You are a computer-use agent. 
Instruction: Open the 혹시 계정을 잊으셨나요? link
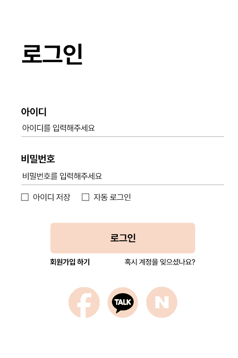pyautogui.click(x=160, y=262)
